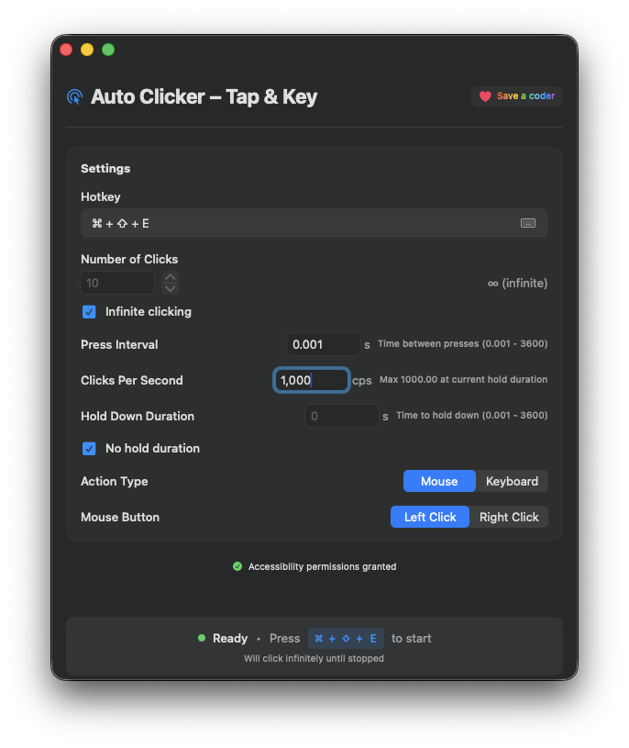The height and width of the screenshot is (748, 629).
Task: Select the Mouse action type
Action: (439, 481)
